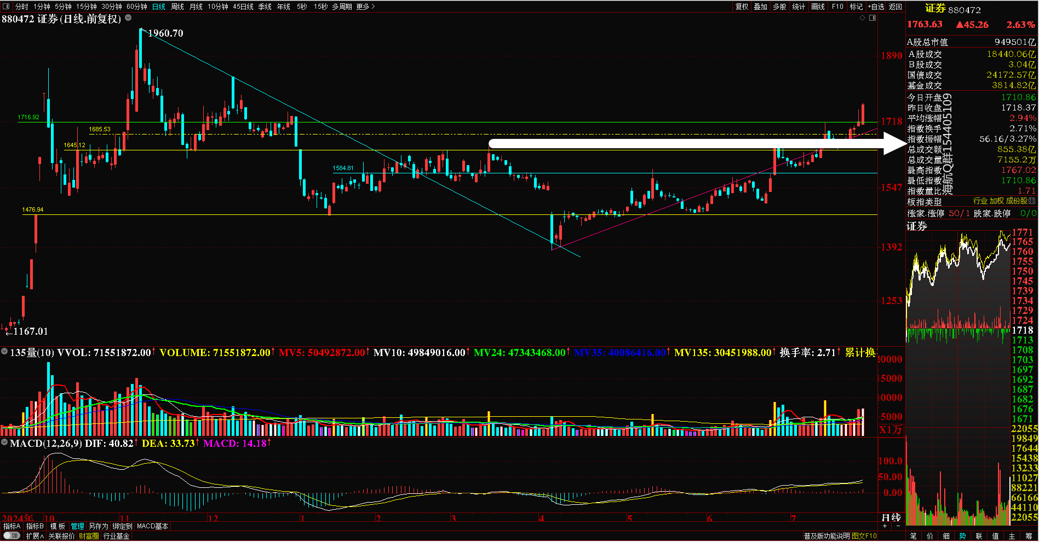This screenshot has height=542, width=1039.
Task: Open the chart title dropdown arrow
Action: [x=128, y=18]
